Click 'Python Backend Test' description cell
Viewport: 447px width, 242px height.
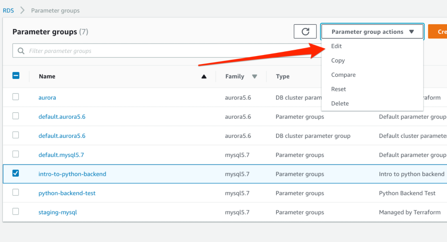(407, 193)
